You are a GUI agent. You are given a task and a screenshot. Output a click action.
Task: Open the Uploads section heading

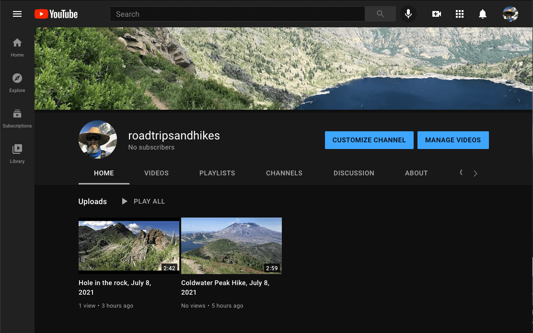93,202
